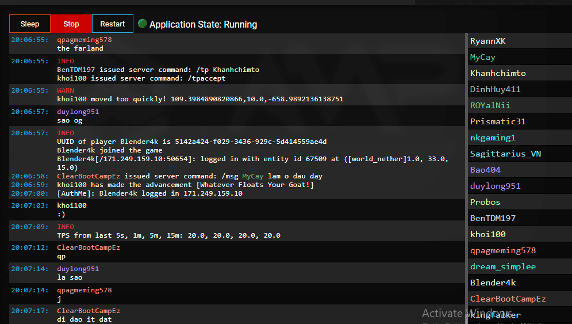The width and height of the screenshot is (572, 324).
Task: Click nkgaming1 in the player list
Action: [493, 138]
